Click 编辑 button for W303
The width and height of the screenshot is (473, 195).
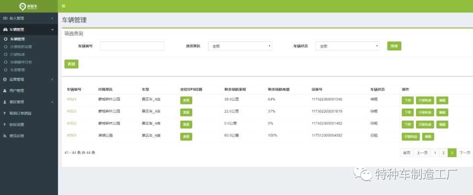point(428,137)
